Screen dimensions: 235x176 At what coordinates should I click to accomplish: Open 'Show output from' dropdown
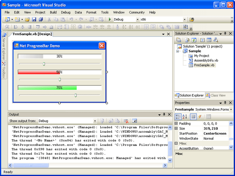point(95,121)
